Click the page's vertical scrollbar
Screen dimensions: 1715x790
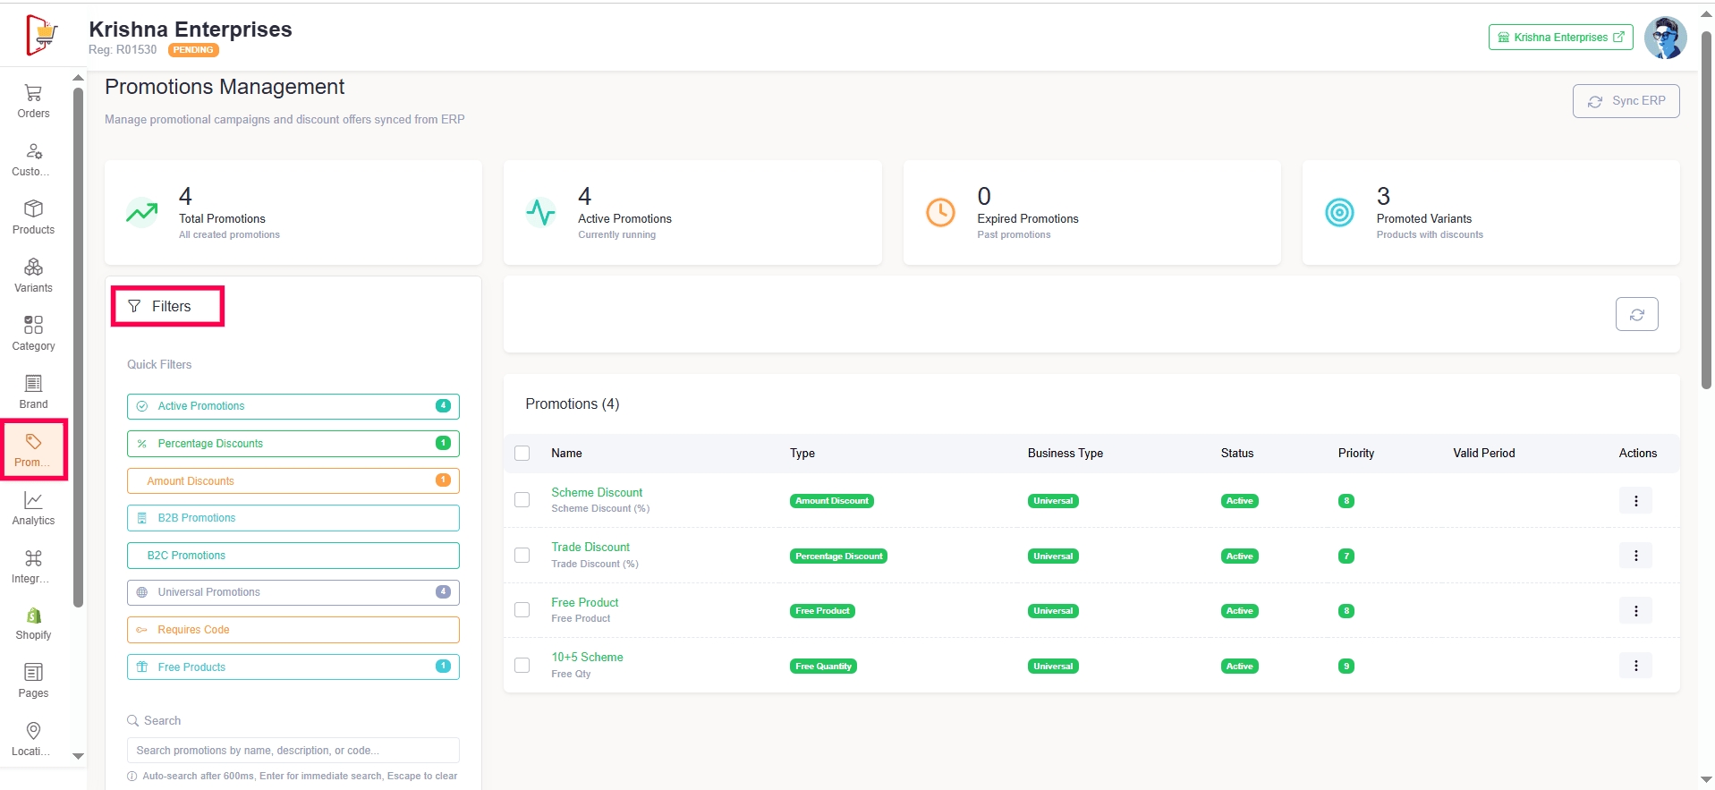coord(1706,215)
